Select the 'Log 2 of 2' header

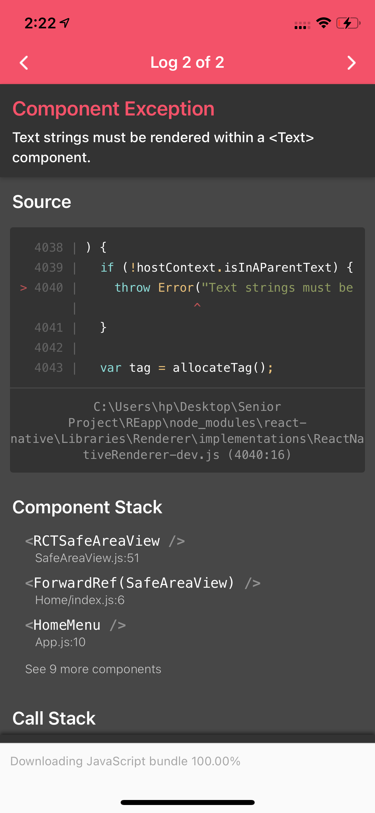[187, 62]
